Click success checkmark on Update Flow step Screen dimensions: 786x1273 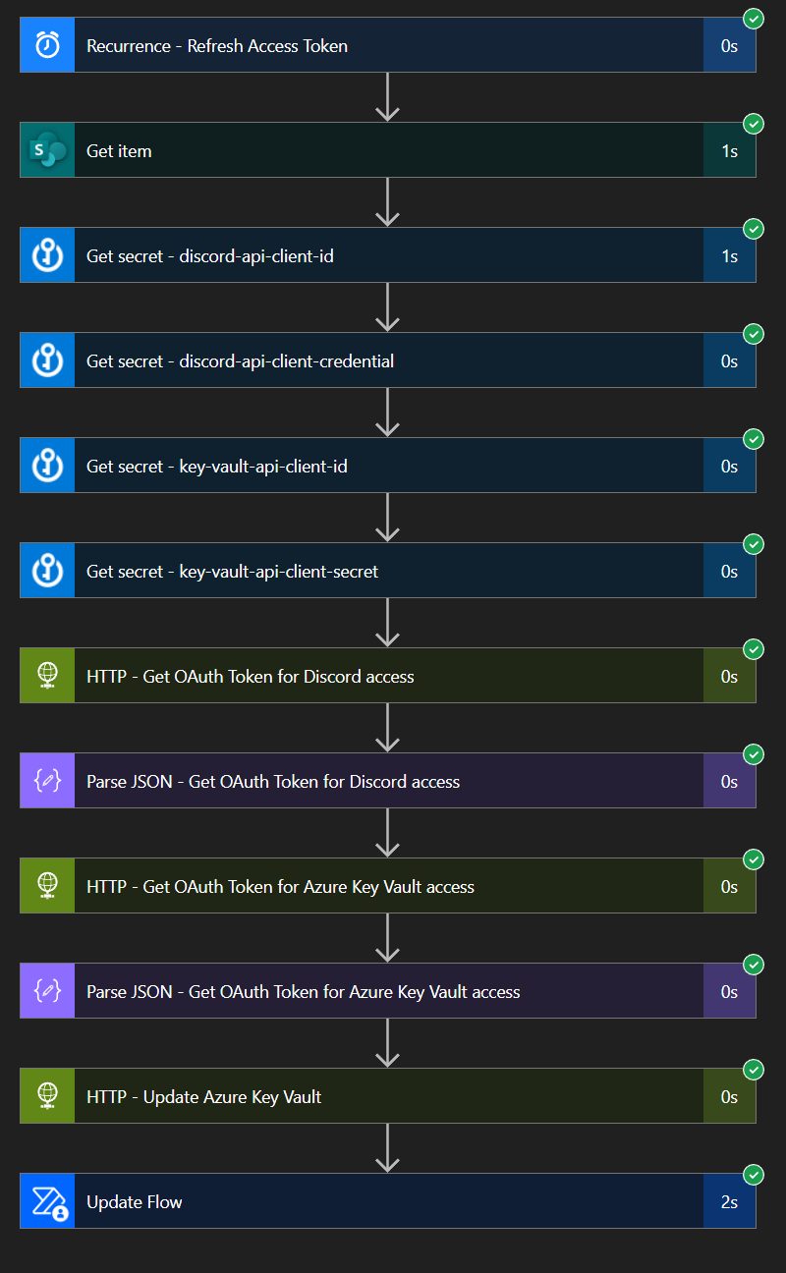tap(754, 1175)
